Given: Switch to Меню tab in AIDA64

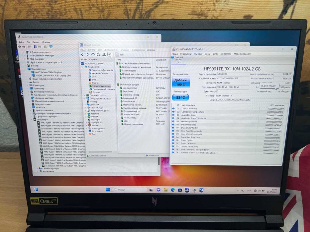Looking at the screenshot, I should click(83, 59).
